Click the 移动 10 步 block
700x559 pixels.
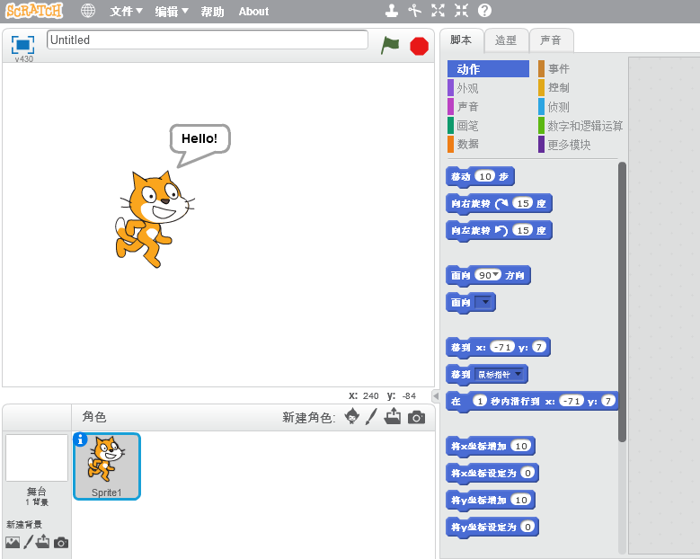click(481, 177)
